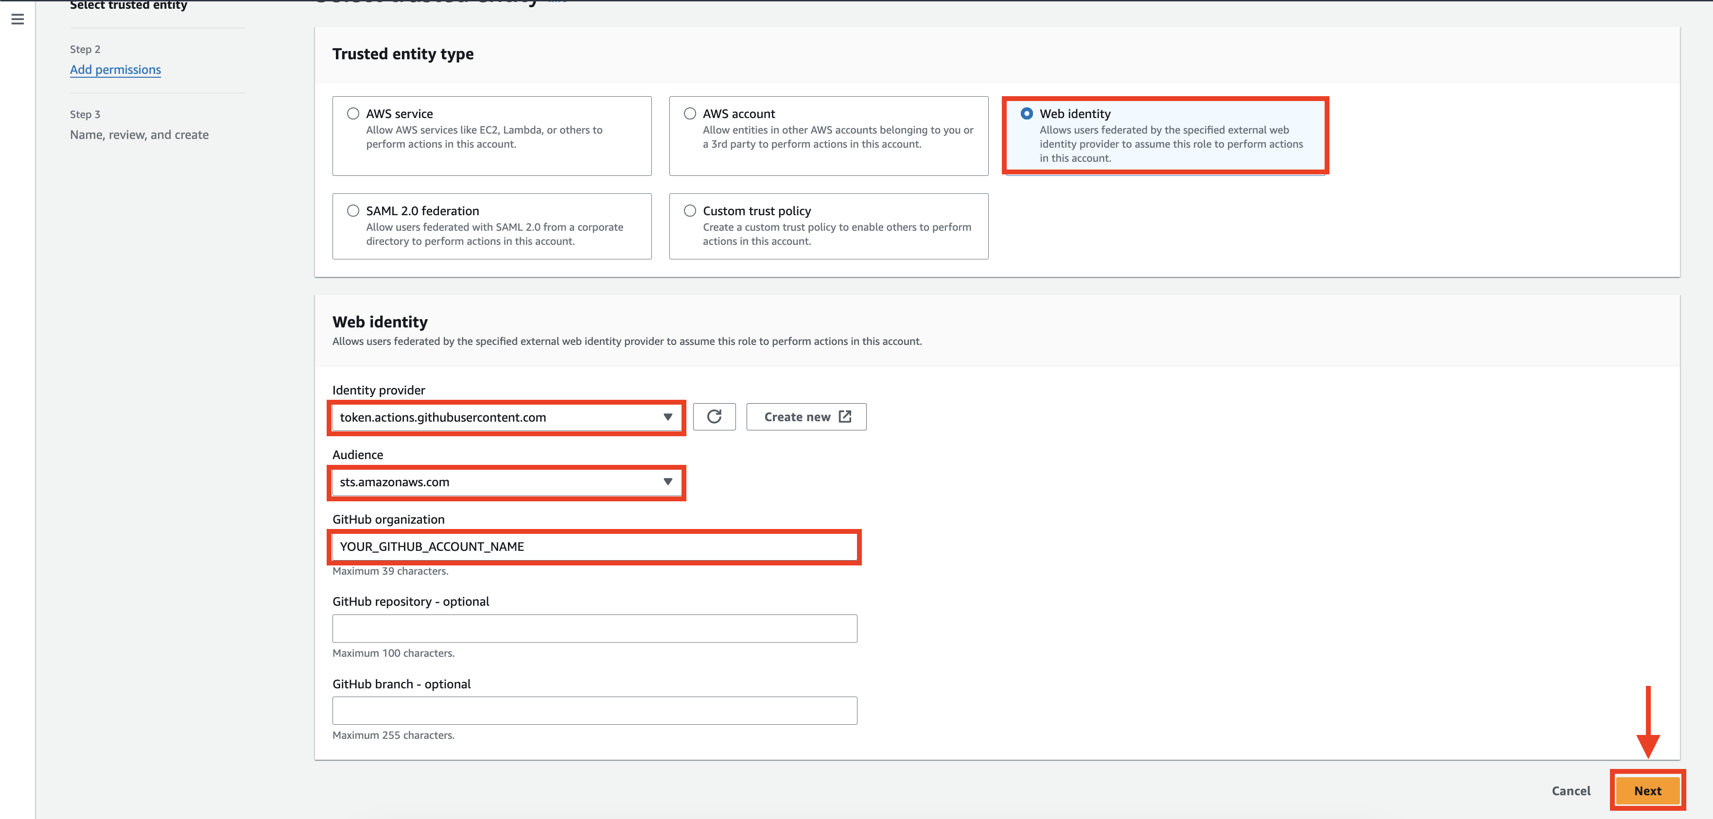This screenshot has width=1713, height=819.
Task: Choose Custom trust policy entity type
Action: pyautogui.click(x=690, y=211)
